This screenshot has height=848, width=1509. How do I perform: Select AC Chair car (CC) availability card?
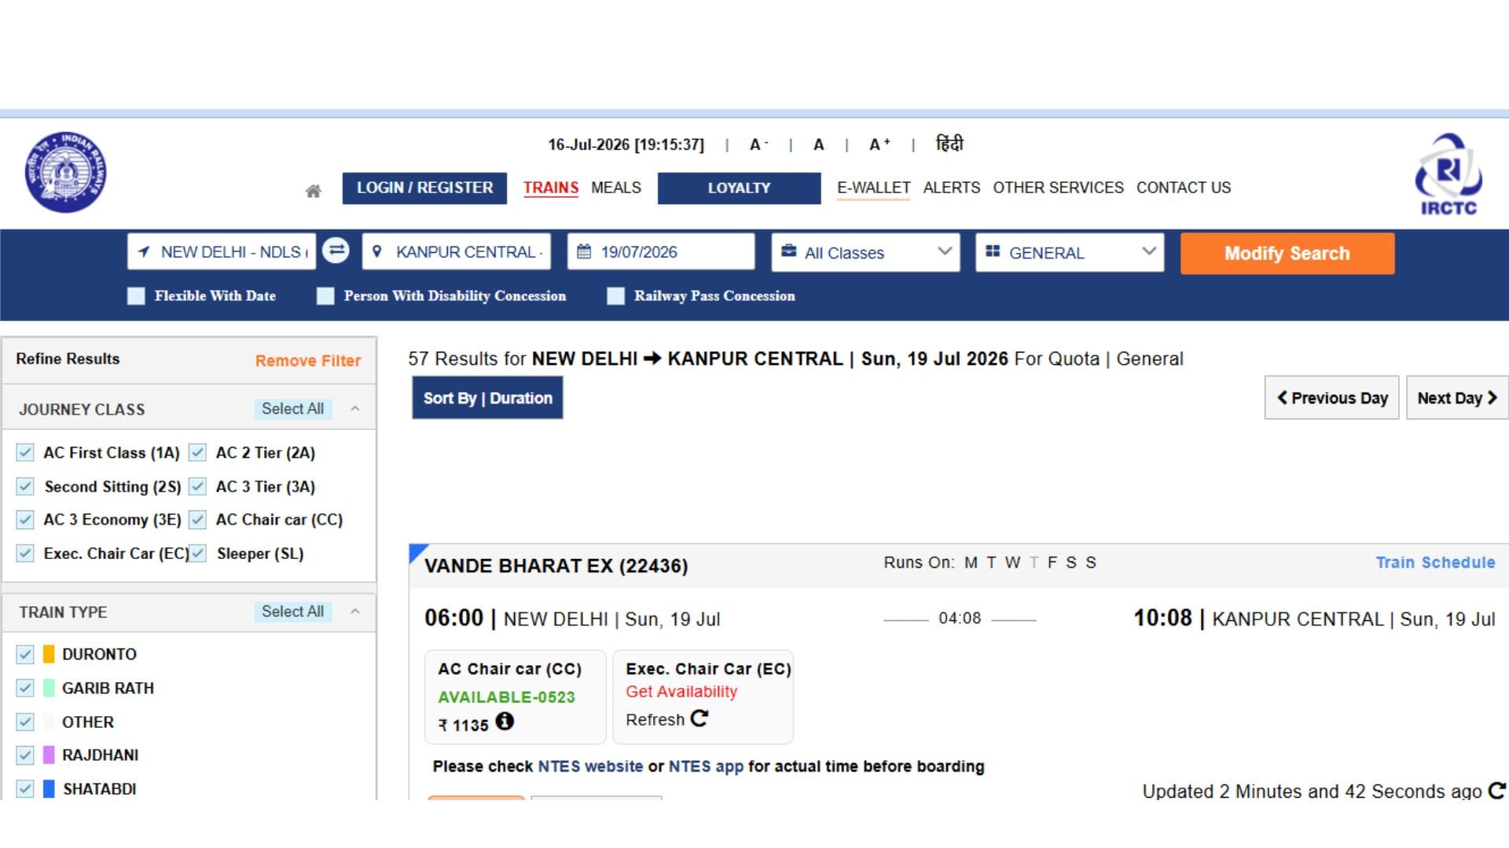[516, 696]
